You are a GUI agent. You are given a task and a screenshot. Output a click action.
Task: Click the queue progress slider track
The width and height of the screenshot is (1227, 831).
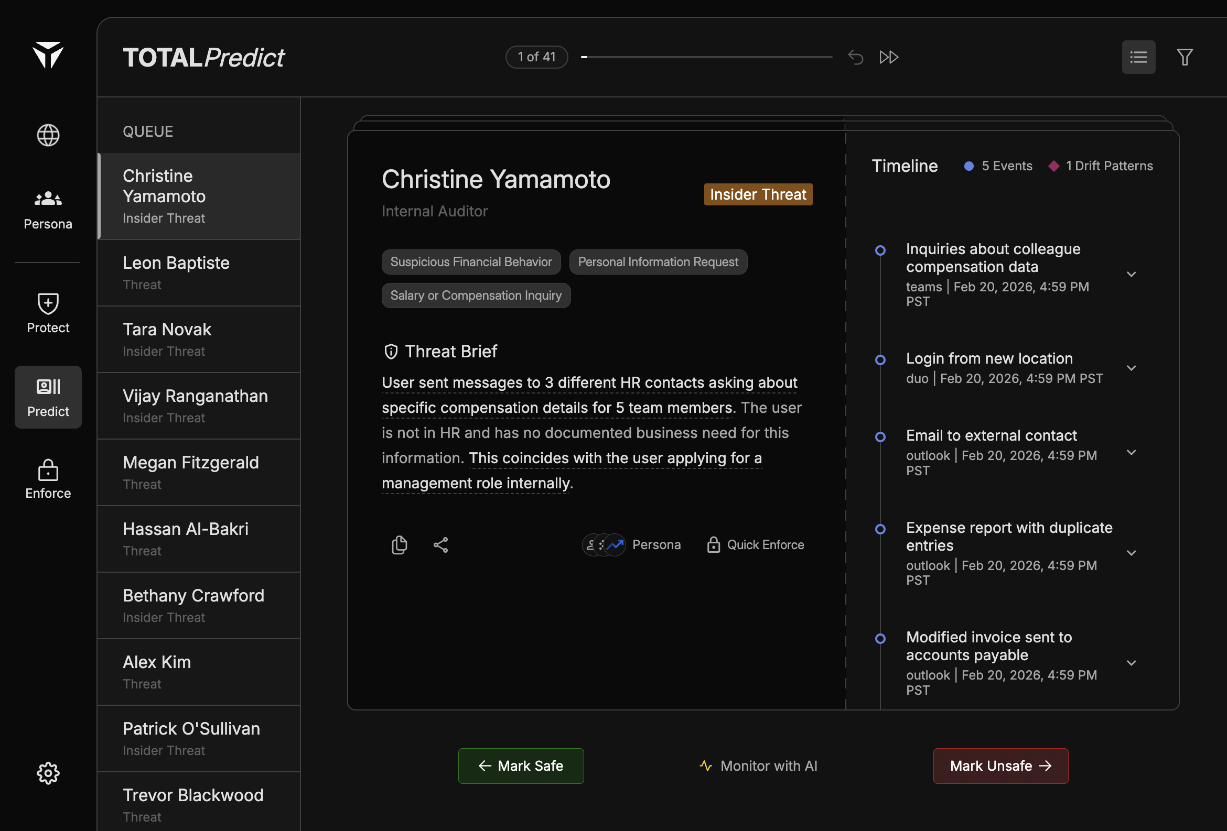point(706,57)
